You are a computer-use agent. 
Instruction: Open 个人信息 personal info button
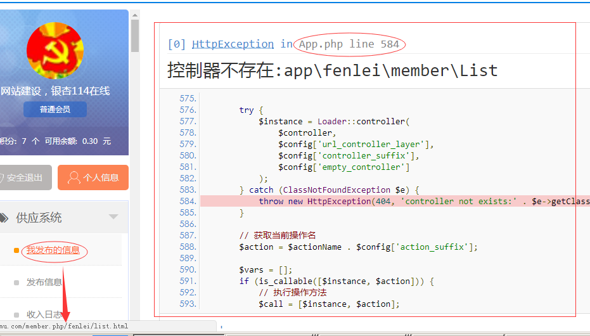[93, 178]
